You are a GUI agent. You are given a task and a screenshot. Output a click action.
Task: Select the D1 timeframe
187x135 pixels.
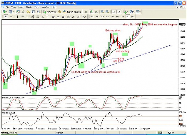[x=123, y=17]
